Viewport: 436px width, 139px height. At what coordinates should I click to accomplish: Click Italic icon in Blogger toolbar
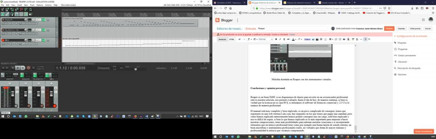280,39
